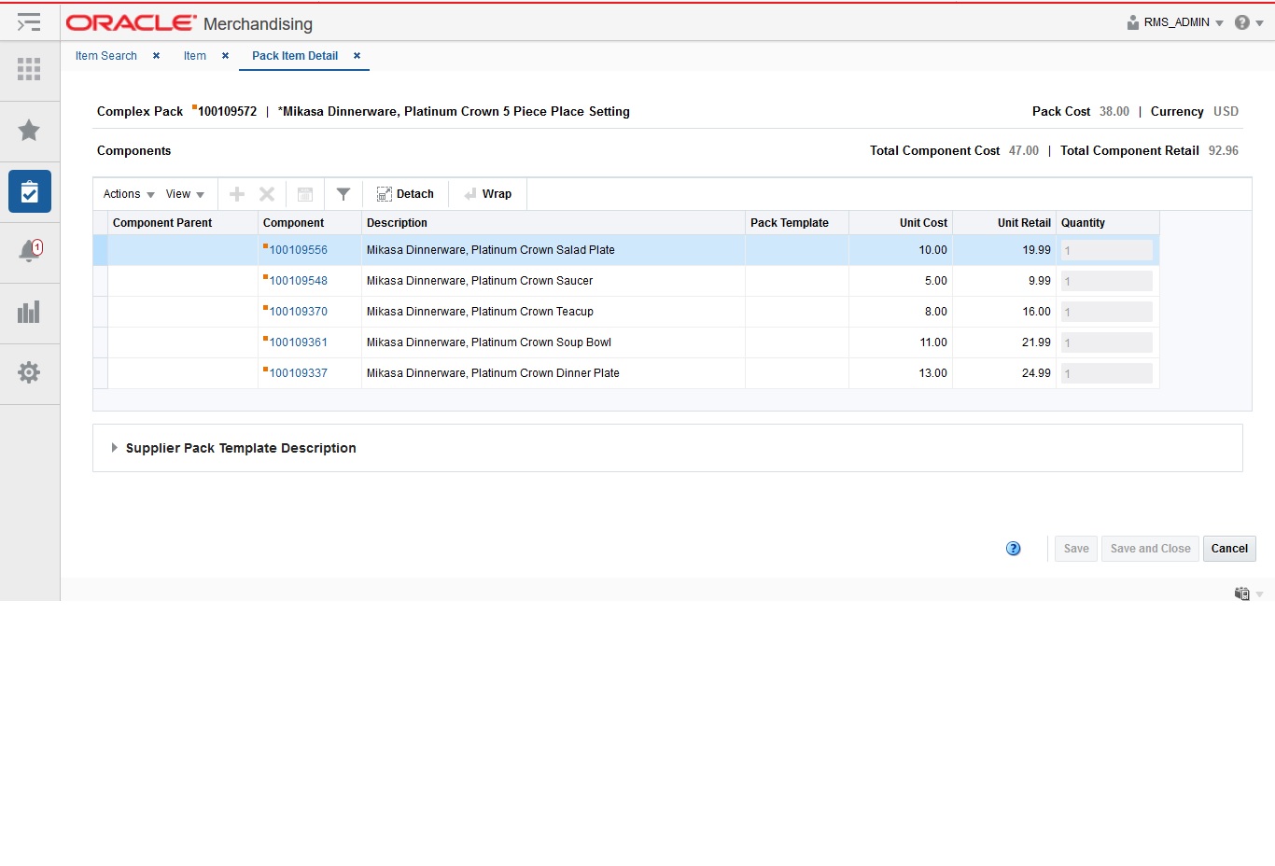Image resolution: width=1275 pixels, height=866 pixels.
Task: Sort by Description column header
Action: 553,223
